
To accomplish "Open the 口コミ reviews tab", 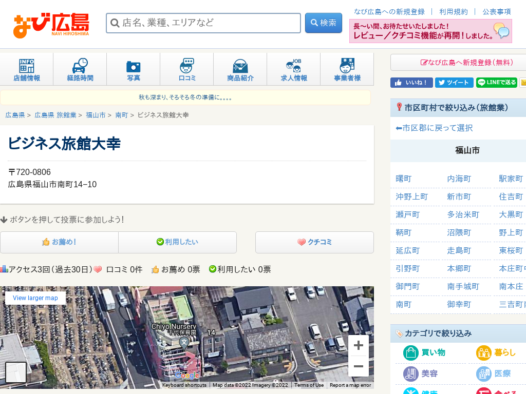I will click(187, 69).
